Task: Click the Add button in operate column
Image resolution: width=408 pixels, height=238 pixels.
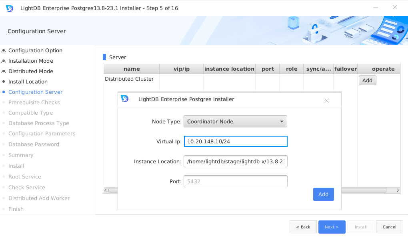Action: 368,80
